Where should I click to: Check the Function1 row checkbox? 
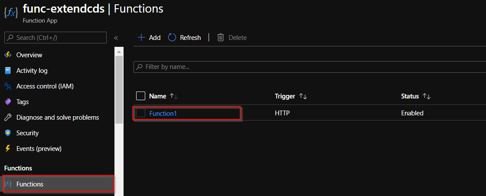pos(140,113)
